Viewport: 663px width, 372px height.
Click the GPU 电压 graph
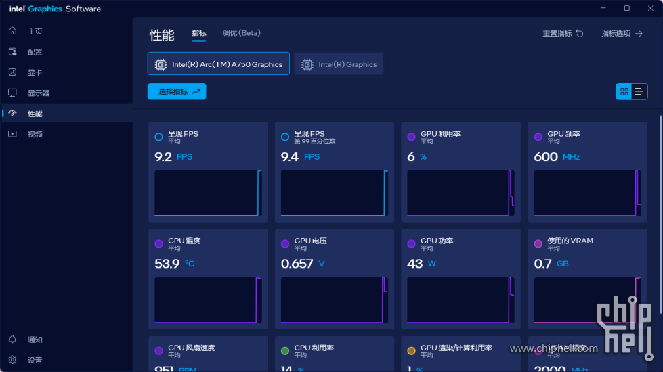pos(335,300)
